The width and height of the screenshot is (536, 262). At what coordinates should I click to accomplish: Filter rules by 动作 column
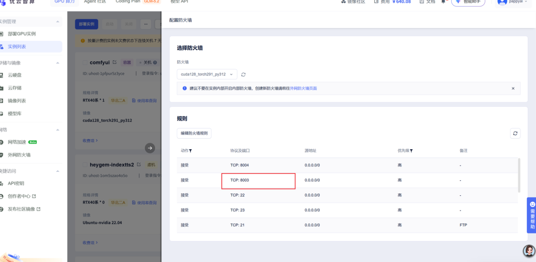coord(191,151)
